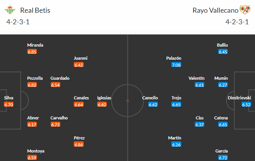The width and height of the screenshot is (255, 161).
Task: Select Camello's 6.62 rating badge
Action: (152, 104)
